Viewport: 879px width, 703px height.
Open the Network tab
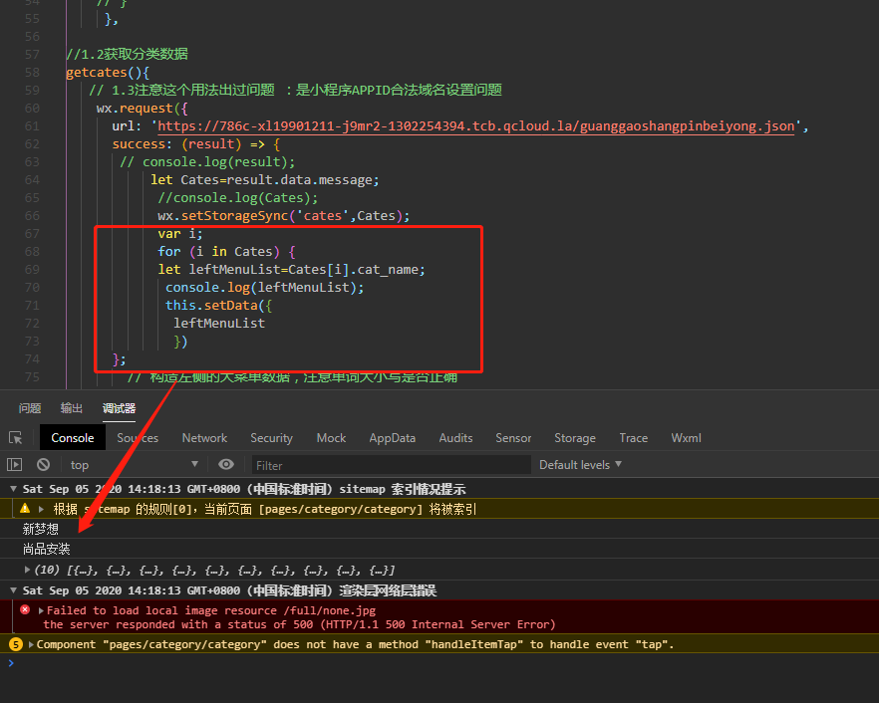click(x=204, y=438)
